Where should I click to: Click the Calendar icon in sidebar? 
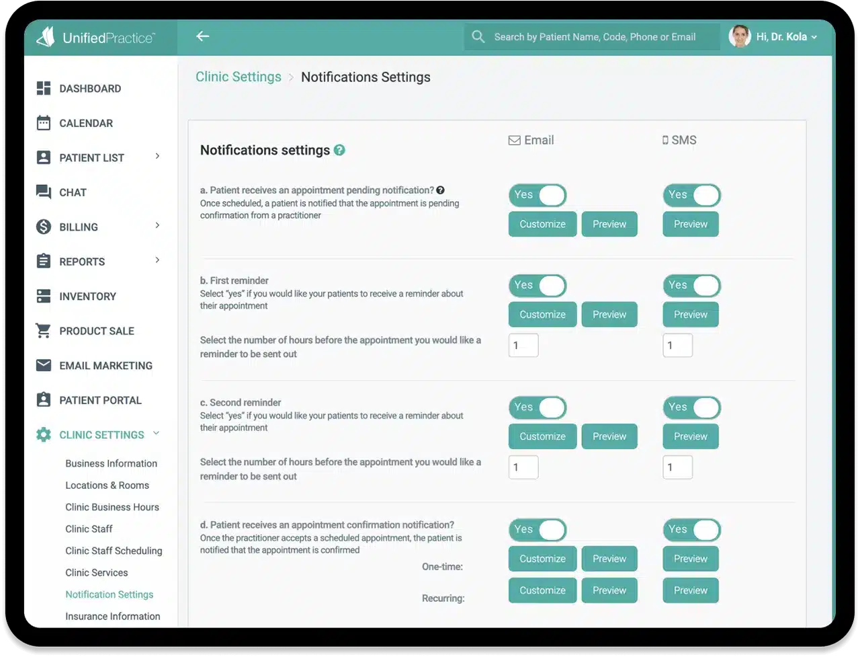point(44,123)
